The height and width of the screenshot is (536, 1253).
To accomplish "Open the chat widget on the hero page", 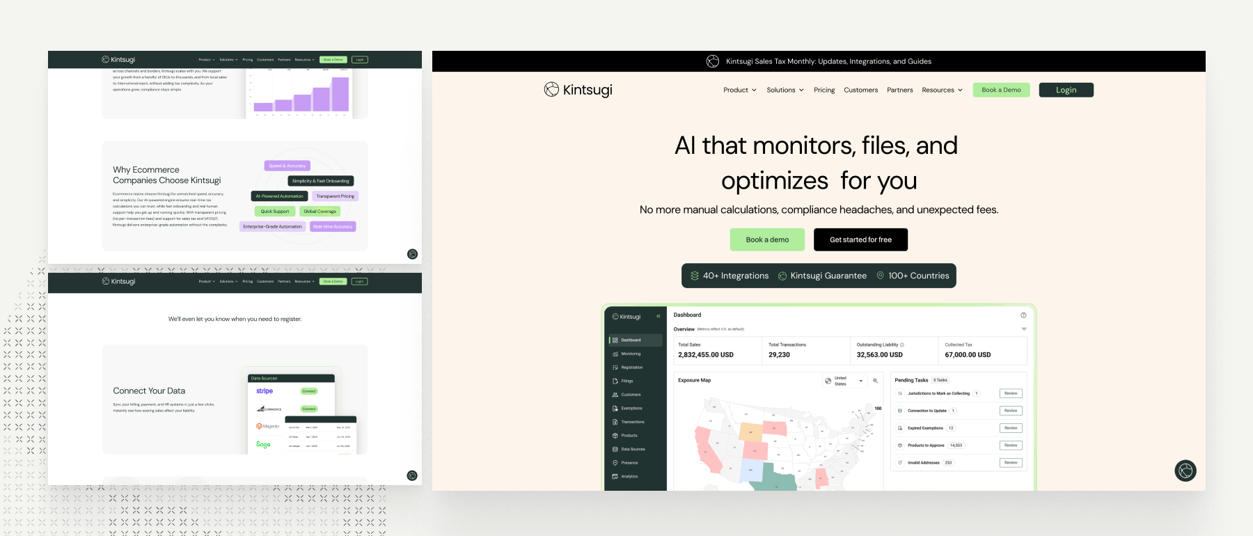I will click(1185, 471).
